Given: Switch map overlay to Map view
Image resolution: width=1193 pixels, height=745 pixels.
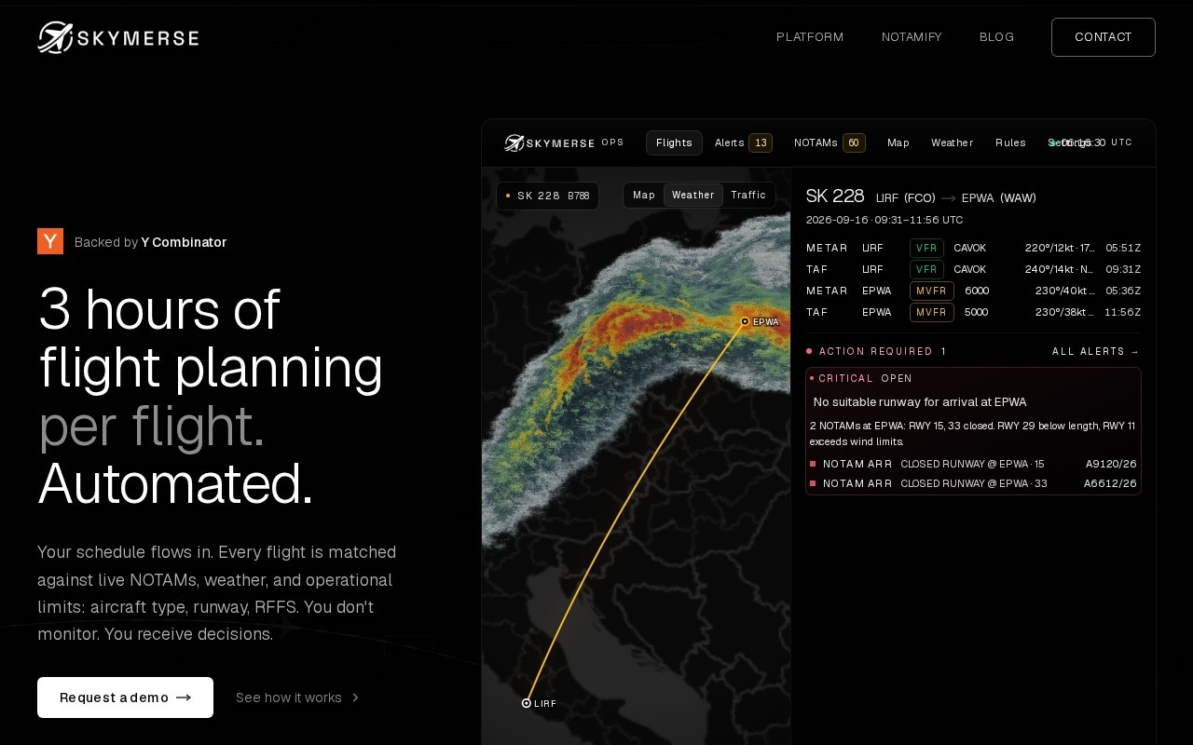Looking at the screenshot, I should tap(644, 195).
